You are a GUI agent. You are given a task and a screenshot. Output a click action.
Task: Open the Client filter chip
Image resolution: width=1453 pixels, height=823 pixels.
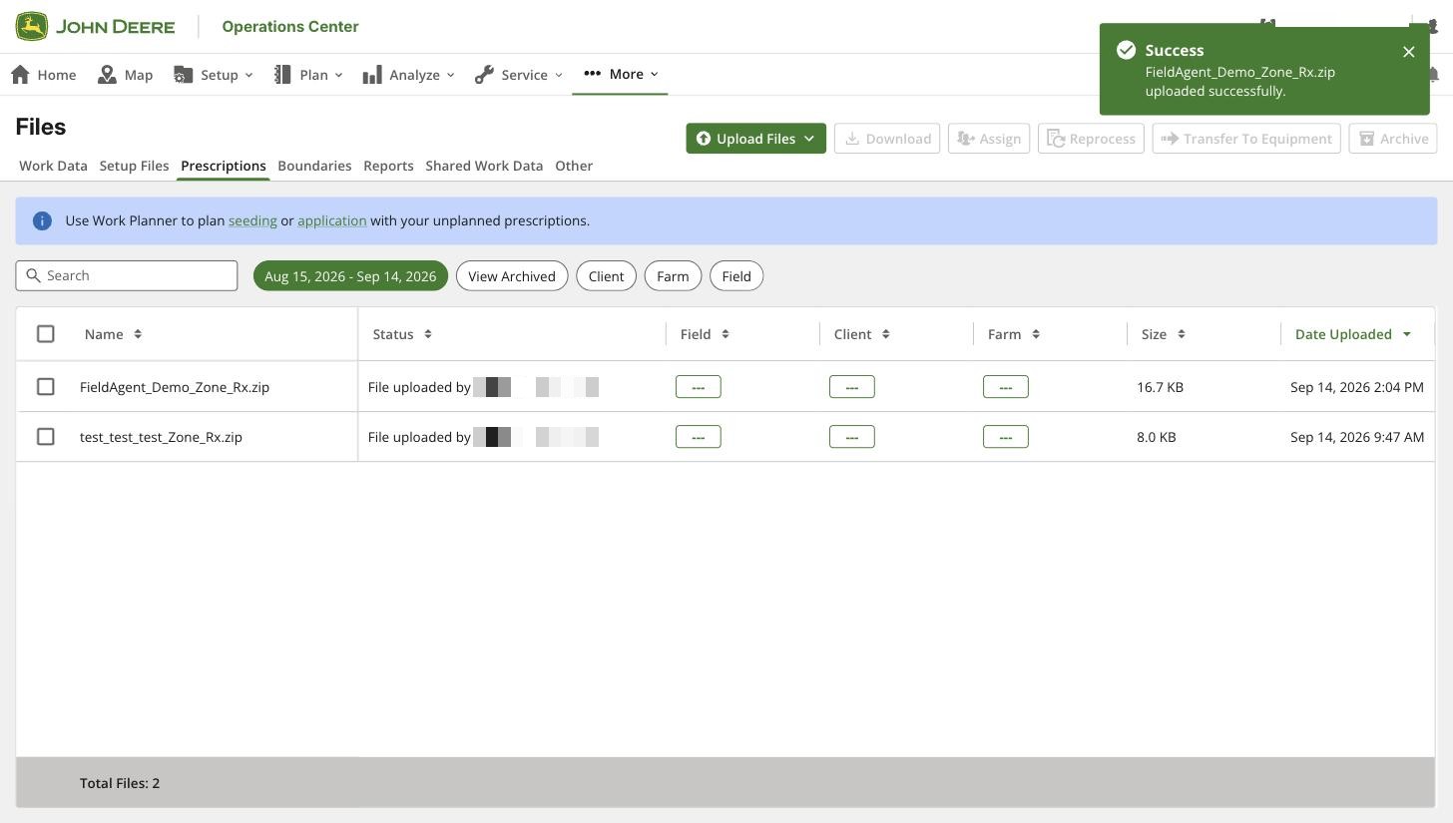pos(606,276)
